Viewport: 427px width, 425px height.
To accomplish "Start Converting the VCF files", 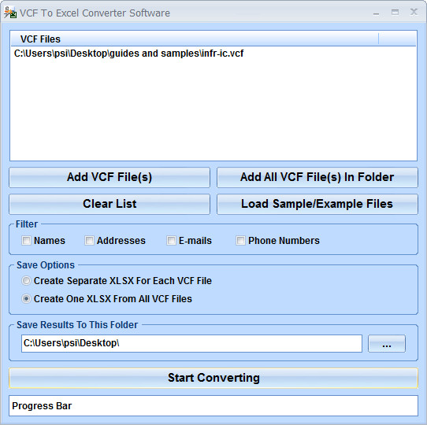I will (x=213, y=378).
